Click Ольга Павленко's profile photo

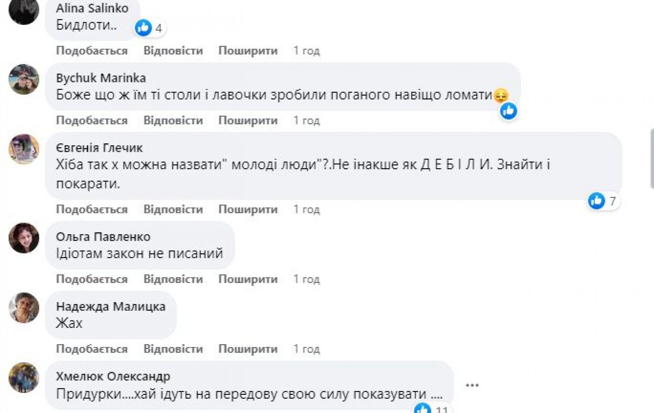[24, 238]
